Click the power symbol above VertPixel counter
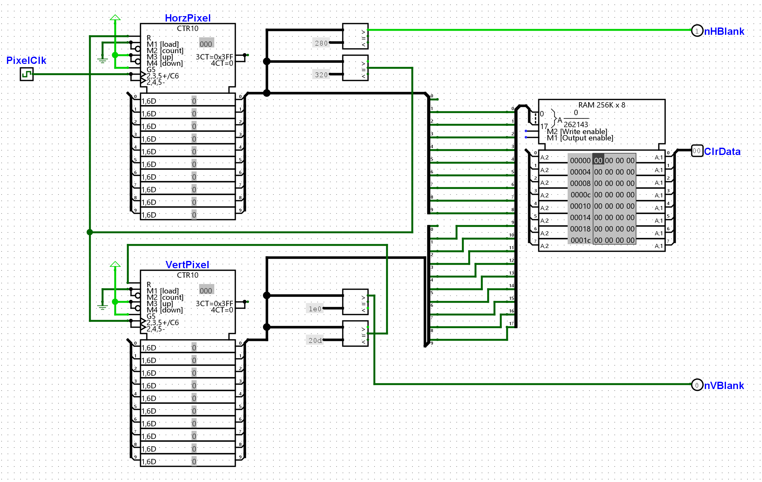This screenshot has height=482, width=762. [115, 264]
